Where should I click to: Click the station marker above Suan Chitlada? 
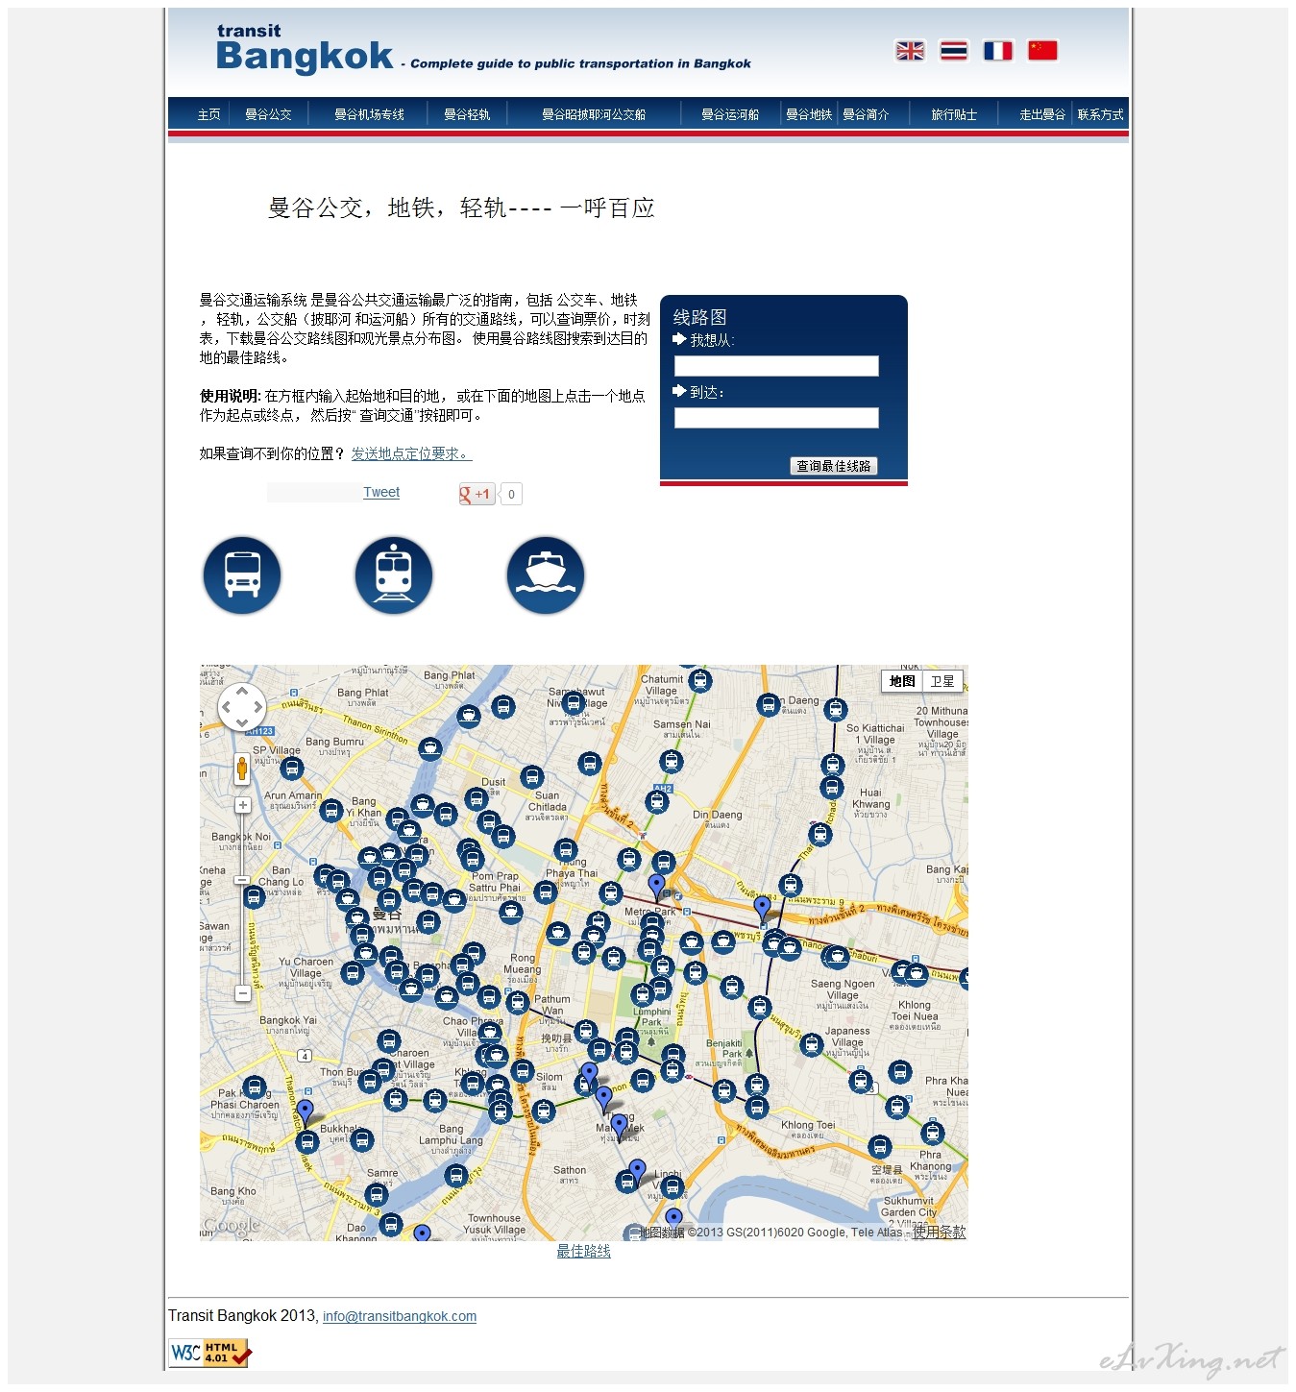tap(531, 777)
